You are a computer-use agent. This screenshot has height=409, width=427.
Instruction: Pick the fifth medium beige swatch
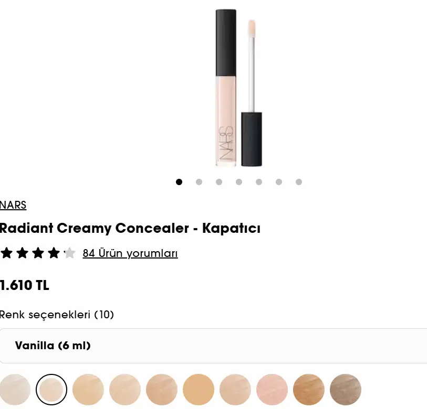(161, 390)
